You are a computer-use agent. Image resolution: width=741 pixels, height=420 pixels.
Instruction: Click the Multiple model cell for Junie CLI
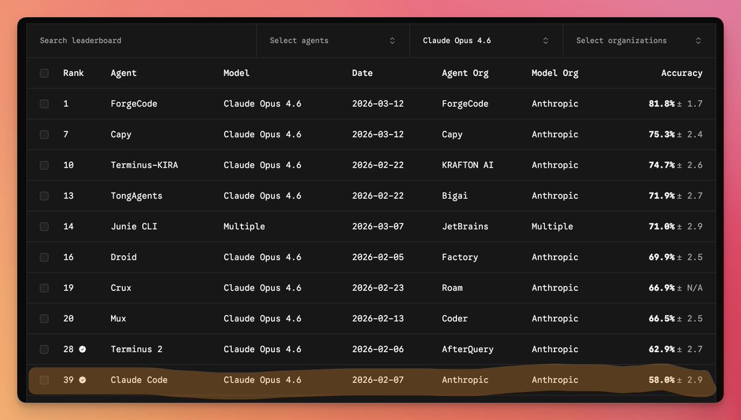coord(245,226)
